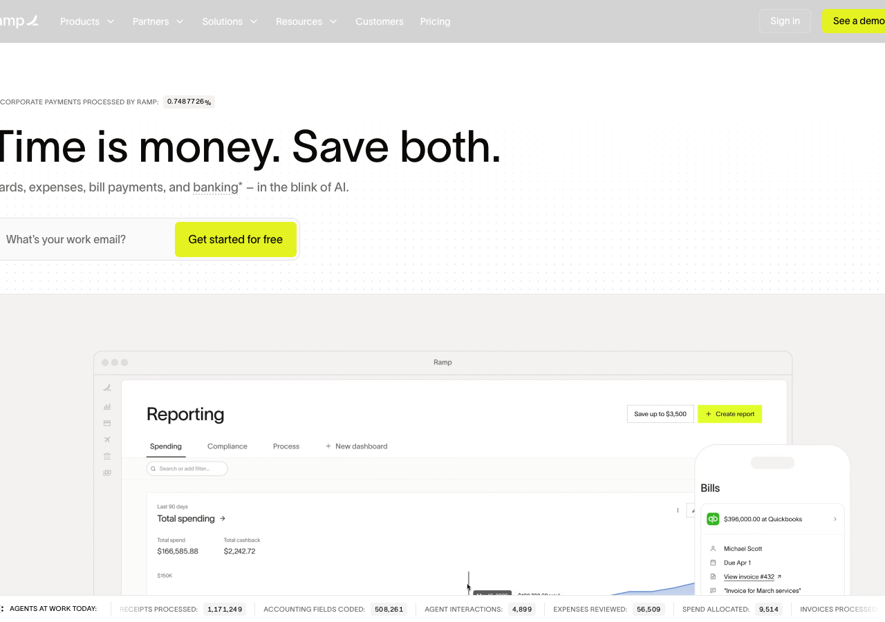The height and width of the screenshot is (622, 885).
Task: Expand the Products menu
Action: click(87, 21)
